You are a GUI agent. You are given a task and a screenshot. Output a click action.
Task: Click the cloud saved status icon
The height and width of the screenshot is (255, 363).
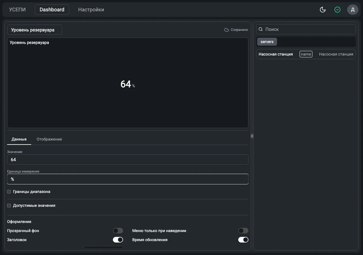pyautogui.click(x=227, y=30)
